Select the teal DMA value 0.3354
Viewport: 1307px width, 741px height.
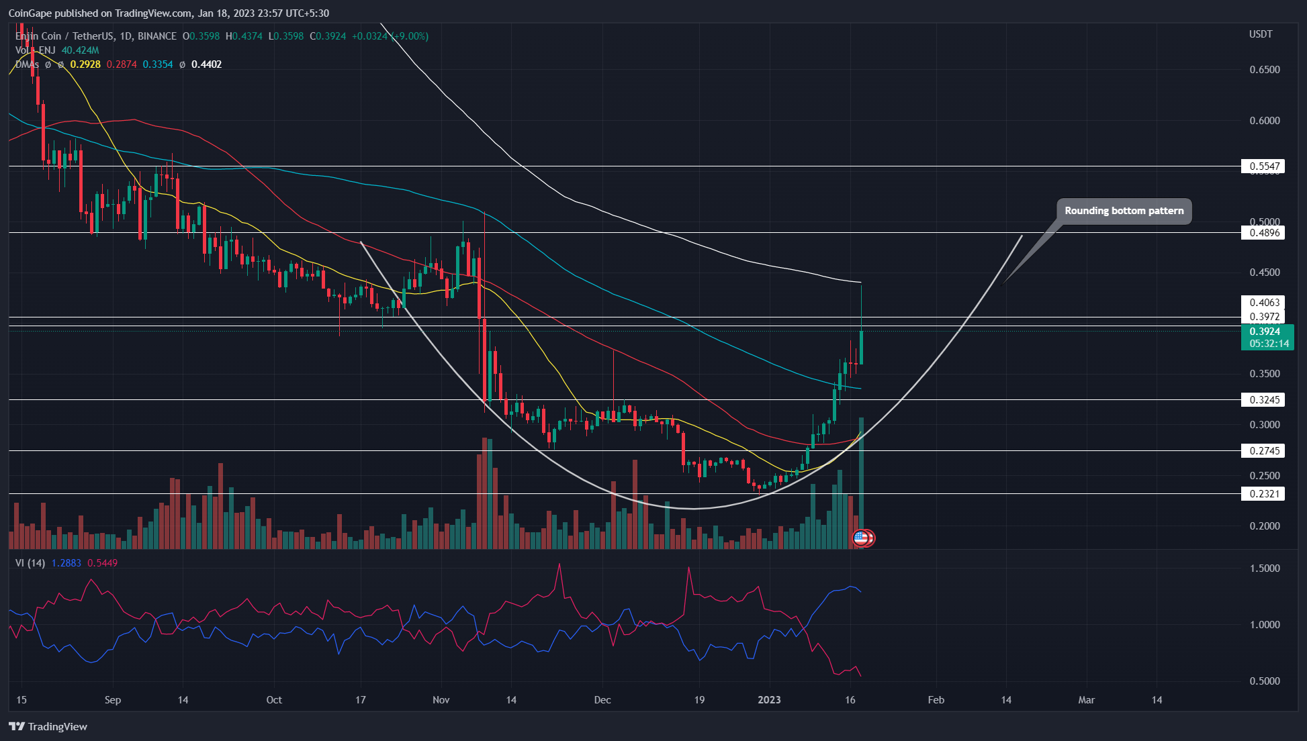158,64
